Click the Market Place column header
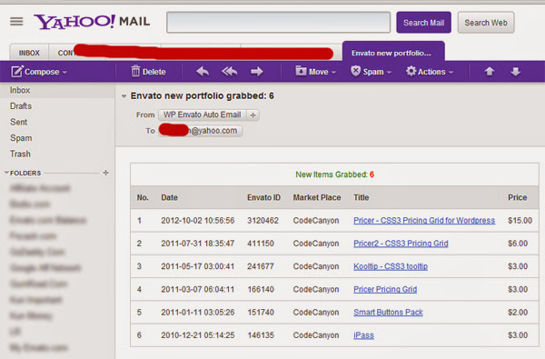The width and height of the screenshot is (545, 359). pos(317,197)
